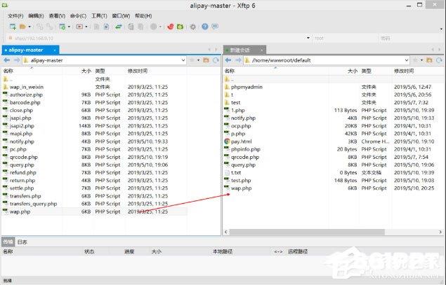The height and width of the screenshot is (285, 446).
Task: Close the alipay-master tab
Action: click(55, 50)
